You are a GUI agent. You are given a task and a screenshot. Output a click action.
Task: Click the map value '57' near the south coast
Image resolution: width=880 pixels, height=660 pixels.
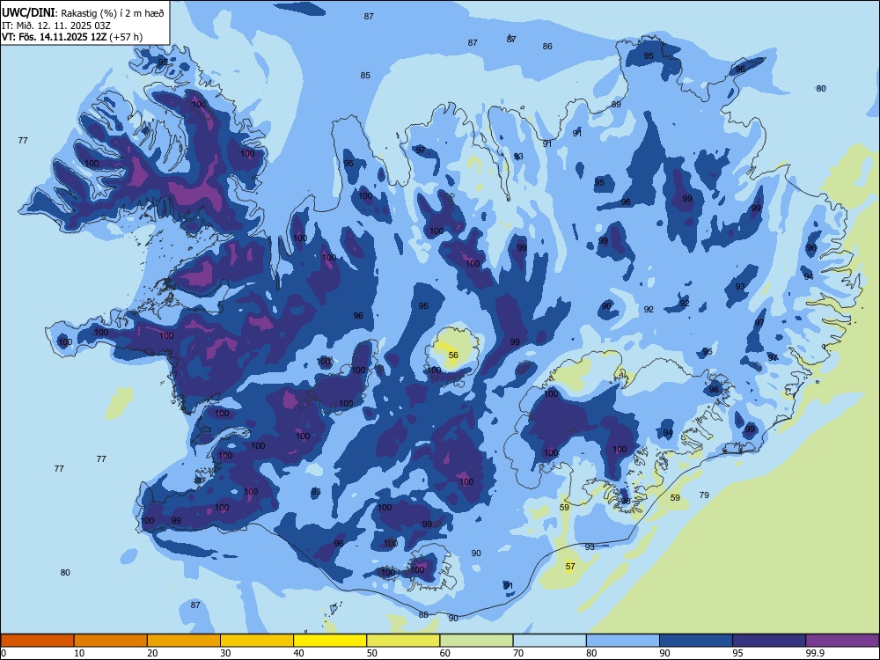pyautogui.click(x=570, y=566)
